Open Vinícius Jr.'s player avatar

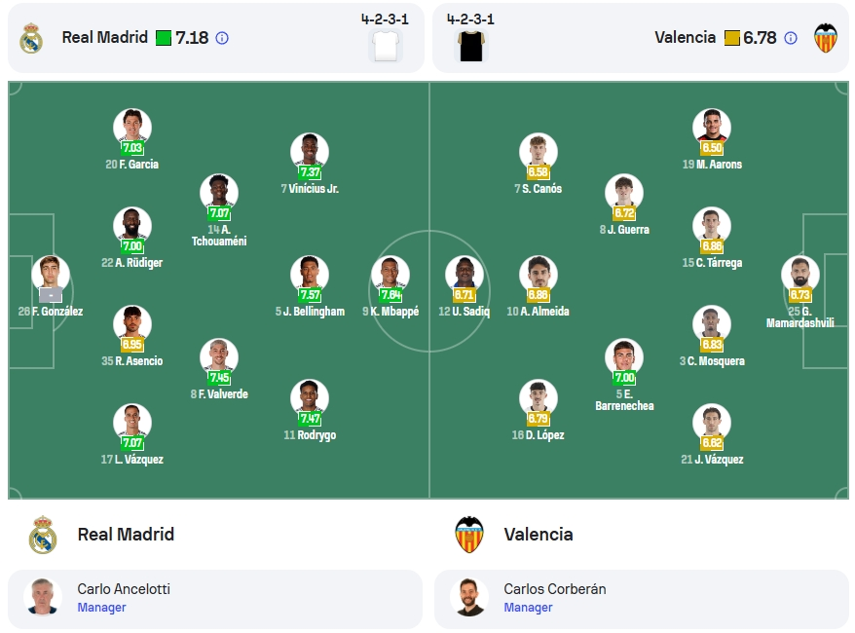coord(310,152)
